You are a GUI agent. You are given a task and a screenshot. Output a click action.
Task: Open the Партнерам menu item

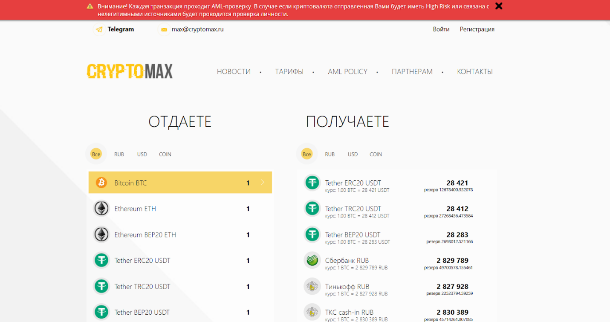412,72
